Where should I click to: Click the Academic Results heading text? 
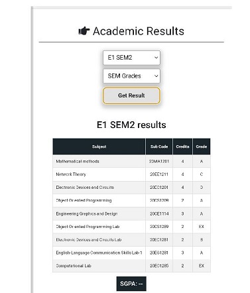pyautogui.click(x=139, y=31)
